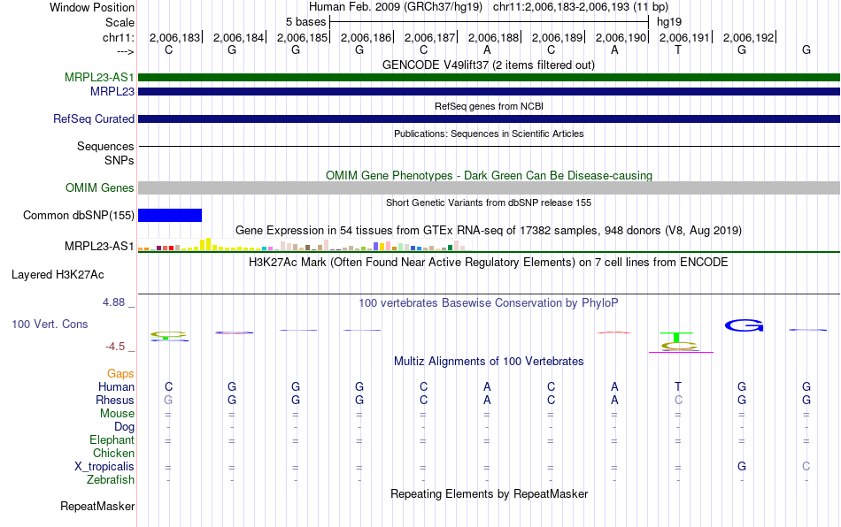Click Multiz Alignments of 100 Vertebrates title

(x=489, y=362)
